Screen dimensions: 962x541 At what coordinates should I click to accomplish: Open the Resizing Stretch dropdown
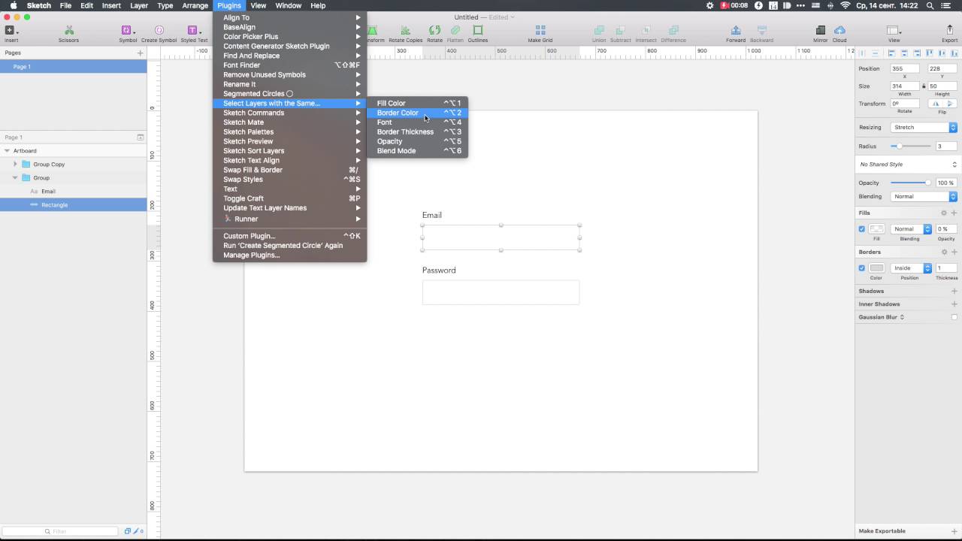click(x=924, y=128)
